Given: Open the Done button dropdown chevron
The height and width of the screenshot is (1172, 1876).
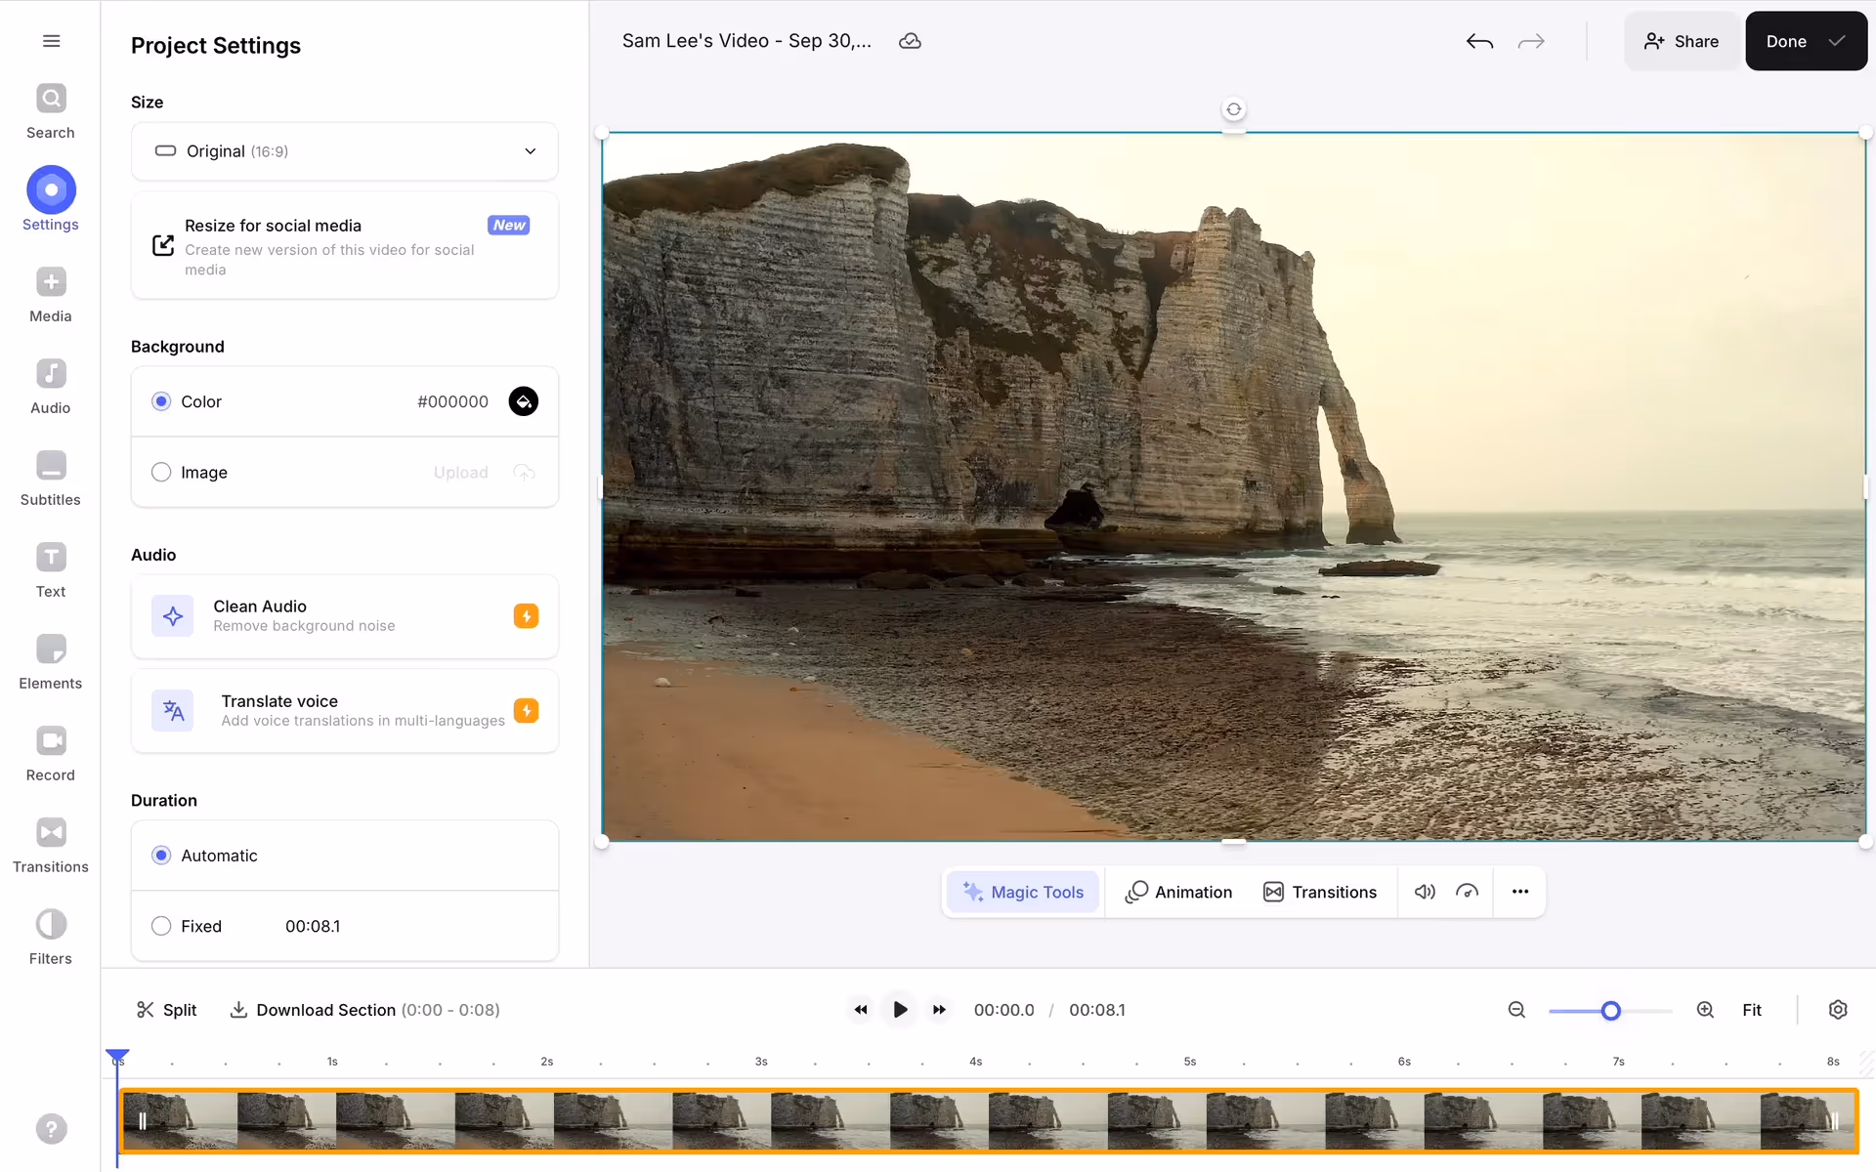Looking at the screenshot, I should click(x=1837, y=41).
